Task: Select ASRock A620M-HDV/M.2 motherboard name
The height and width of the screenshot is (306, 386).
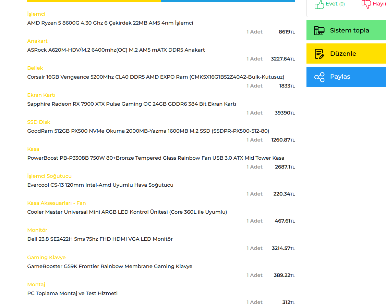Action: point(116,50)
